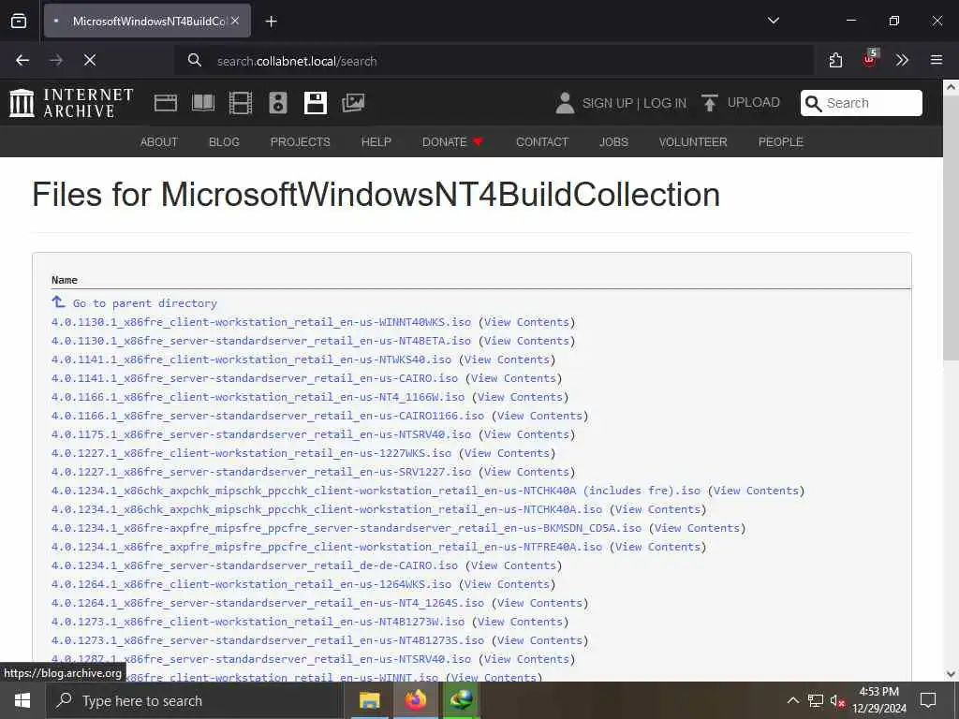Click the Internet Archive Search field
The width and height of the screenshot is (959, 719).
862,103
